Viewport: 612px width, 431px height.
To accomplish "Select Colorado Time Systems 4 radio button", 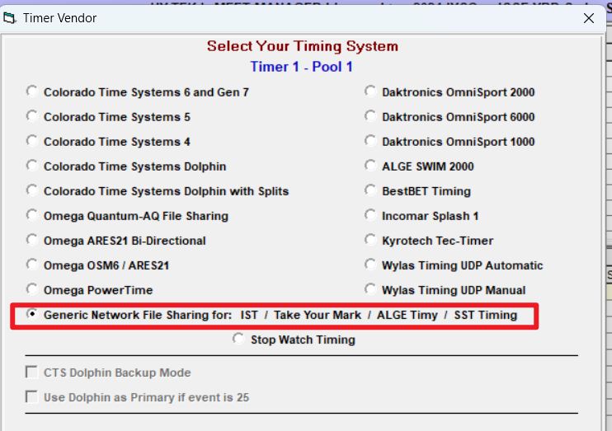I will (x=32, y=141).
